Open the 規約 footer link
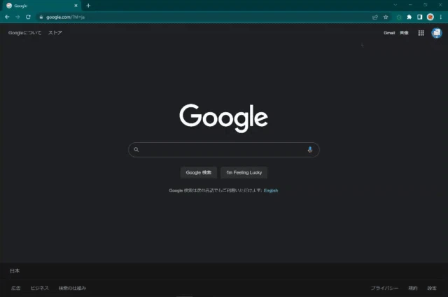This screenshot has width=448, height=297. coord(413,288)
